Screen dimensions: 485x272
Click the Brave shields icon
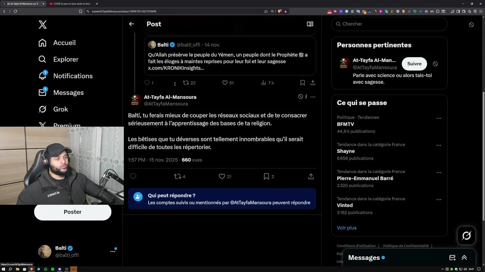[x=280, y=11]
